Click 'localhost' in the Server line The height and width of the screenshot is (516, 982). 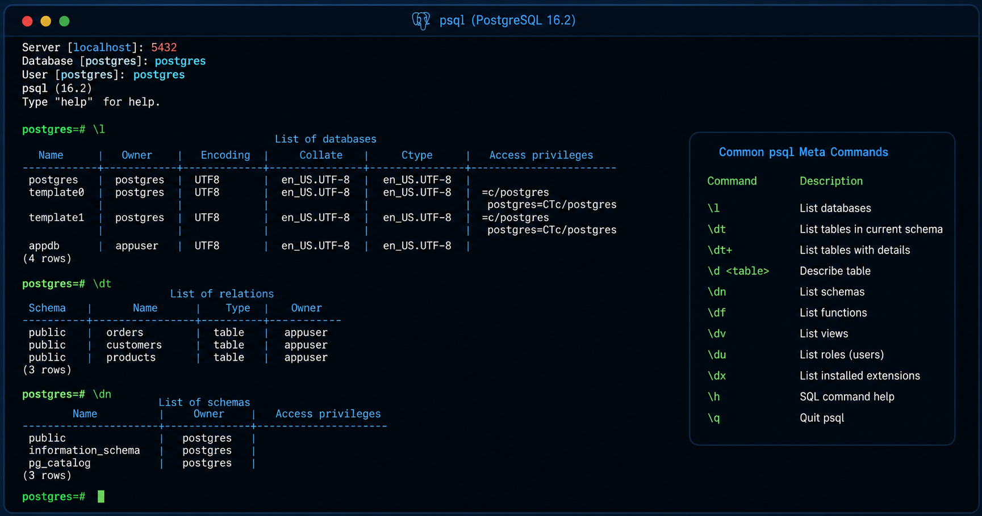click(102, 48)
